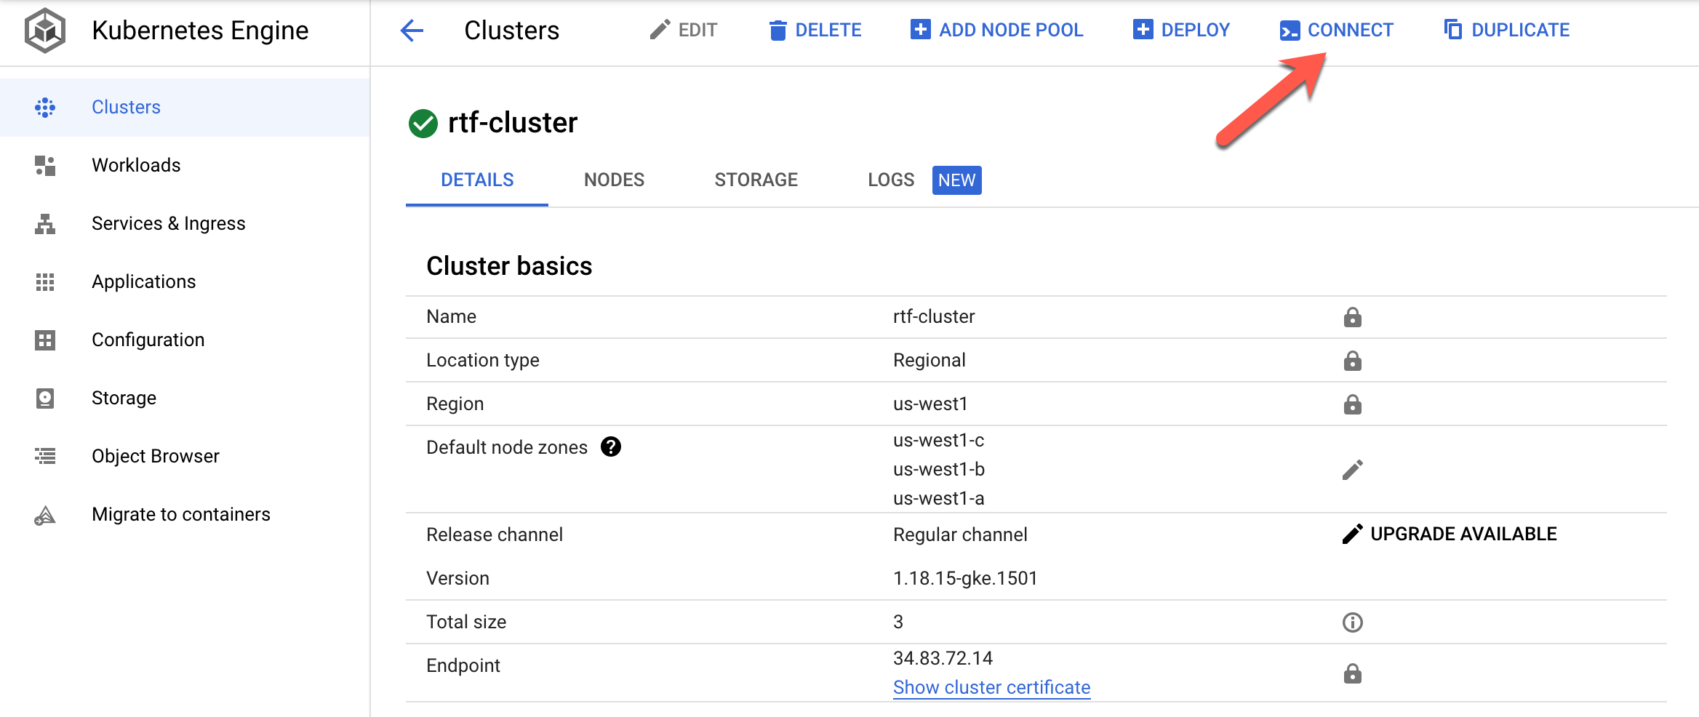Screen dimensions: 1699x717
Task: Open Configuration in the sidebar
Action: (185, 340)
